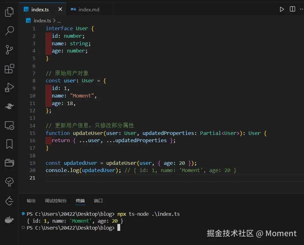Viewport: 304px width, 245px height.
Task: Click the index.ts breadcrumb item
Action: coord(42,20)
